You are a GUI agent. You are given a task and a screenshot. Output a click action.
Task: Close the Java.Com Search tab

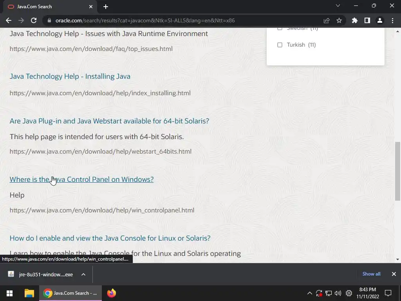pos(91,7)
